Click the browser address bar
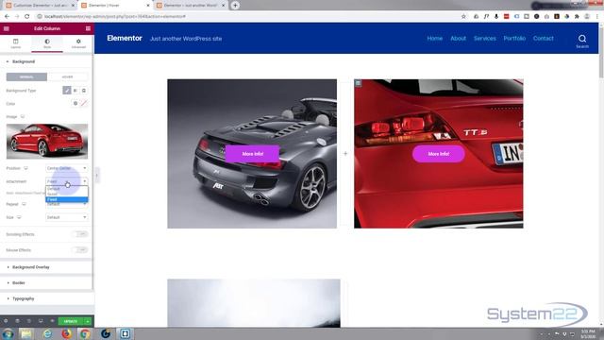 (246, 17)
